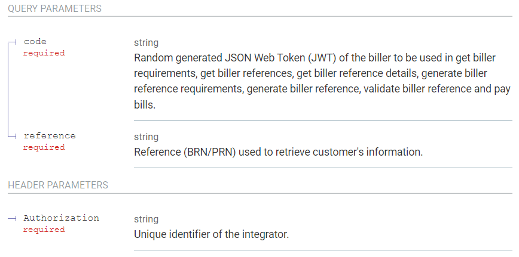This screenshot has height=257, width=519.
Task: Select the code parameter name
Action: pyautogui.click(x=35, y=42)
